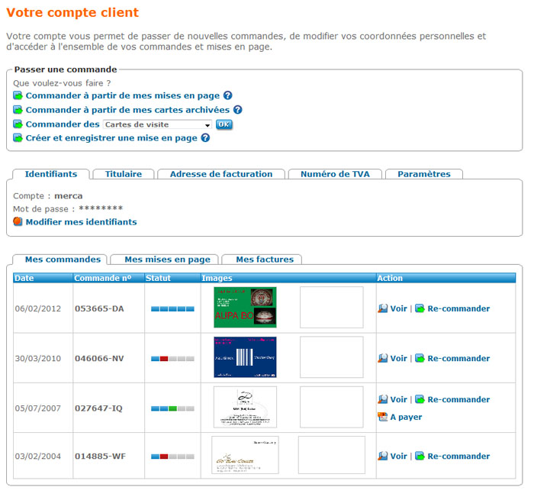Open blue barcode card thumbnail for 046066-NV
The image size is (534, 497).
click(245, 357)
